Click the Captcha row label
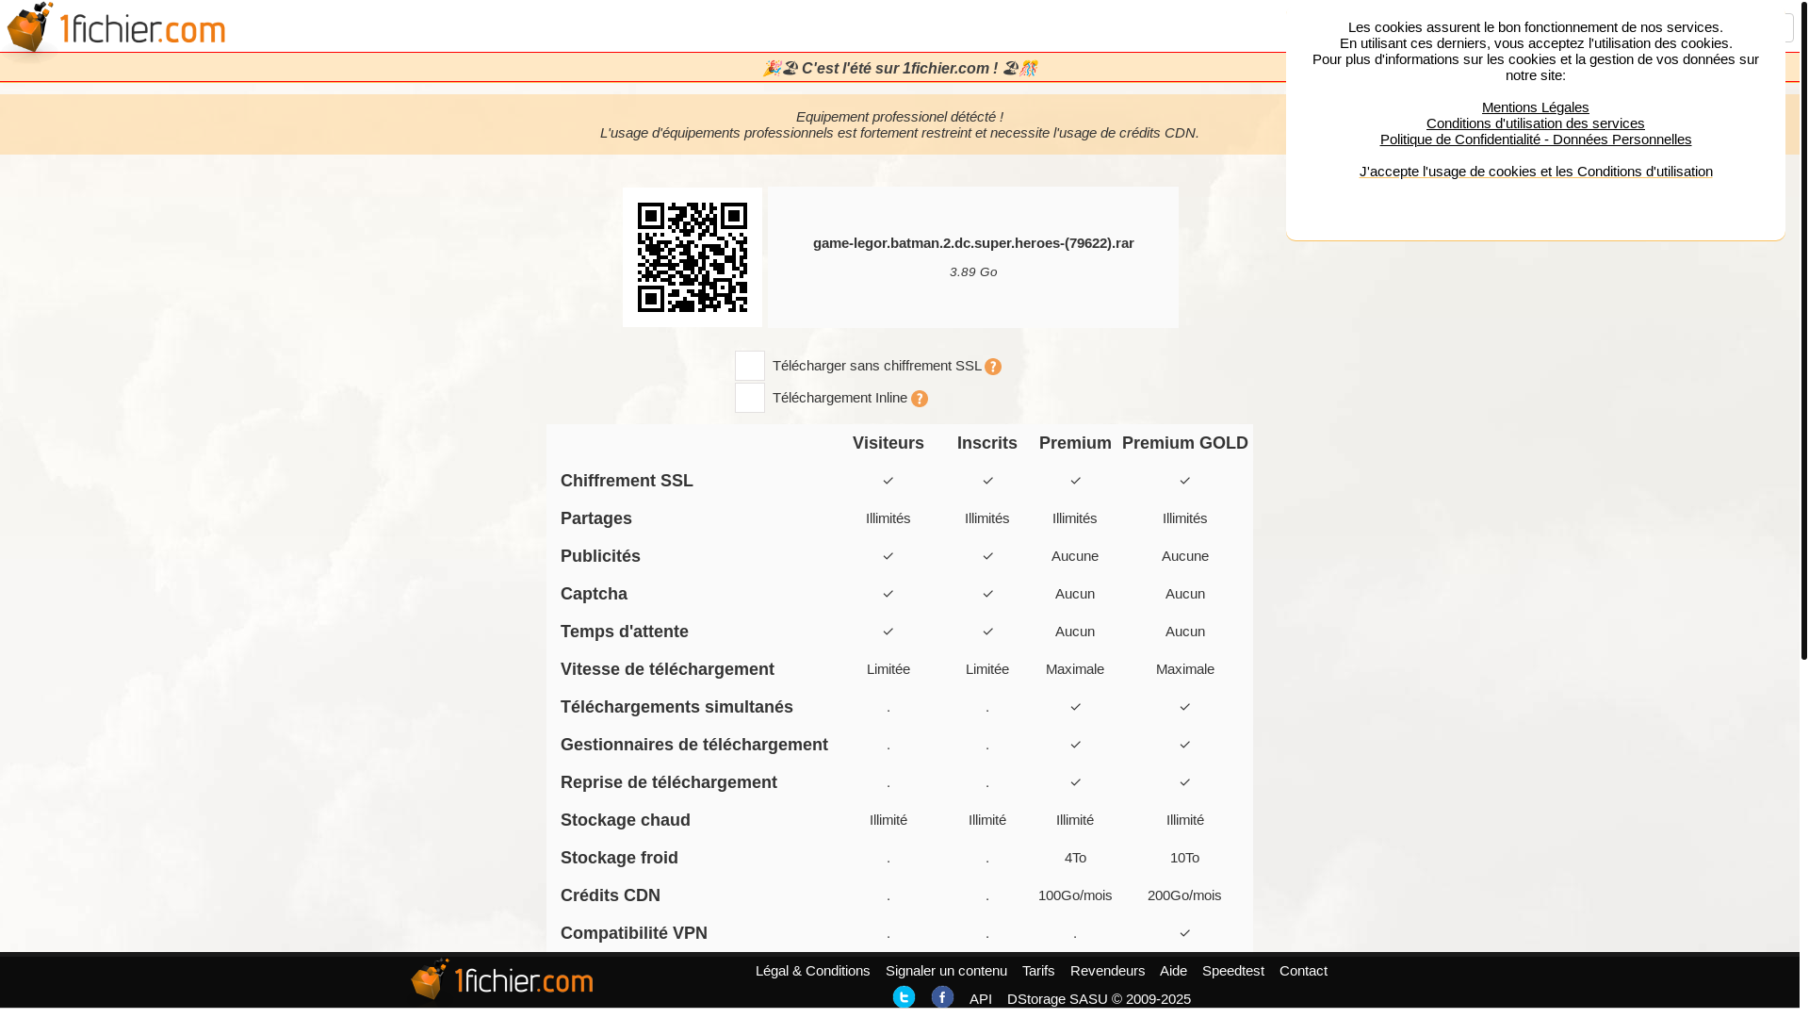1809x1018 pixels. tap(594, 594)
